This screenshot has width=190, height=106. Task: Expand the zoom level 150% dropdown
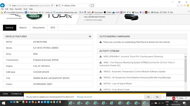point(186,98)
